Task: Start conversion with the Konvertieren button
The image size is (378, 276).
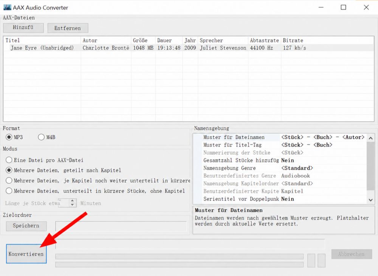Action: pyautogui.click(x=26, y=254)
